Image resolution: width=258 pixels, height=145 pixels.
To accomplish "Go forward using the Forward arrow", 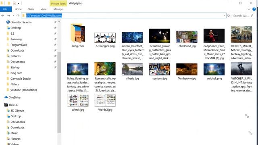I will click(8, 16).
